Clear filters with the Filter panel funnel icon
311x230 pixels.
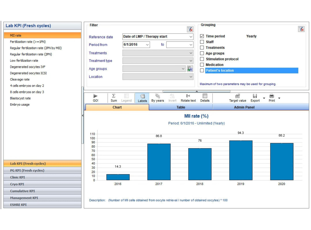coord(190,29)
